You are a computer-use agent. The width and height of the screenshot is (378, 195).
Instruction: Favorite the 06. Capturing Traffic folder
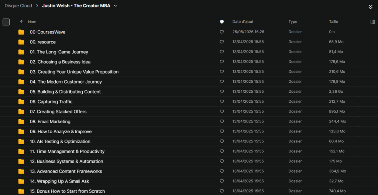pyautogui.click(x=222, y=102)
